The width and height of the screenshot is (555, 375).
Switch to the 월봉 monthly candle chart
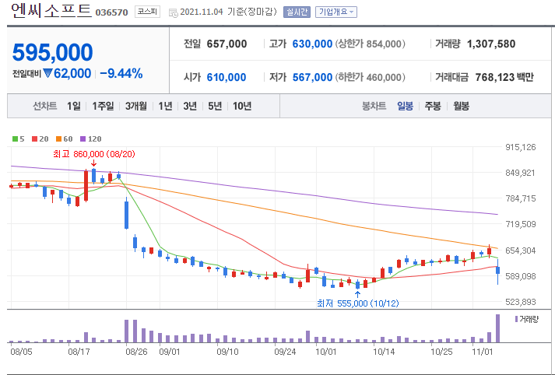(x=461, y=106)
